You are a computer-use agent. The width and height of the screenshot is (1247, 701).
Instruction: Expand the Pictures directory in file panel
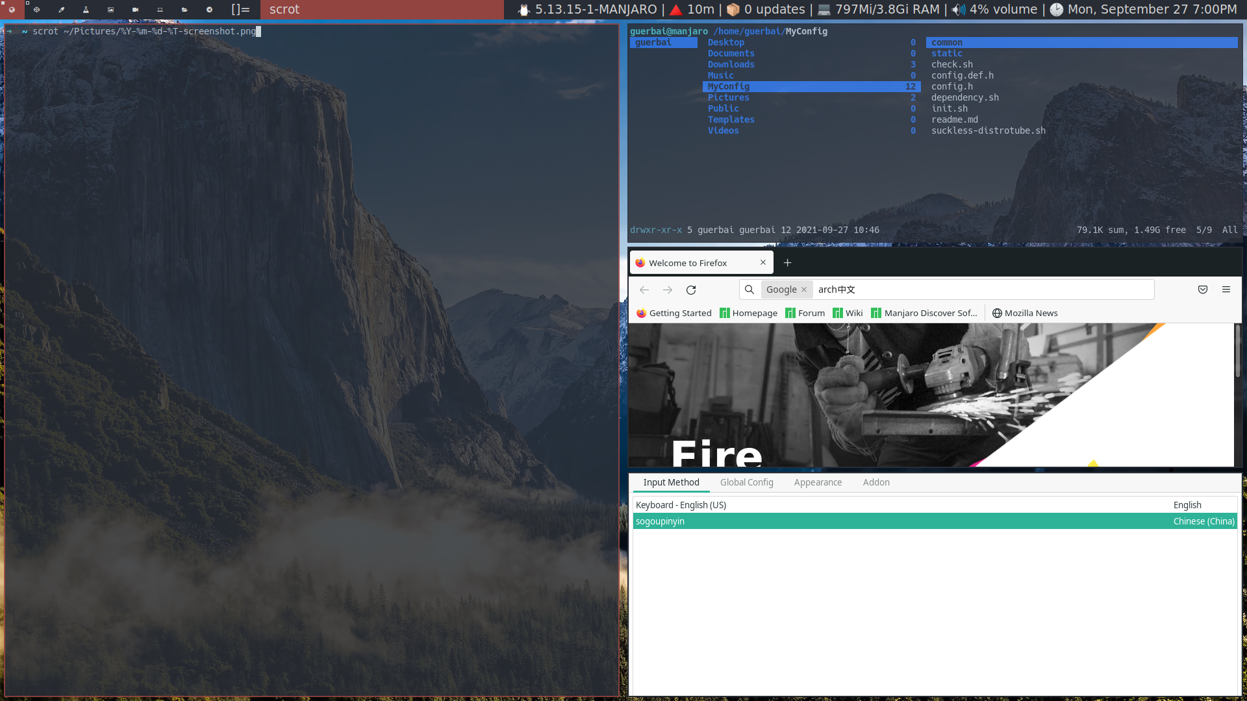(728, 97)
